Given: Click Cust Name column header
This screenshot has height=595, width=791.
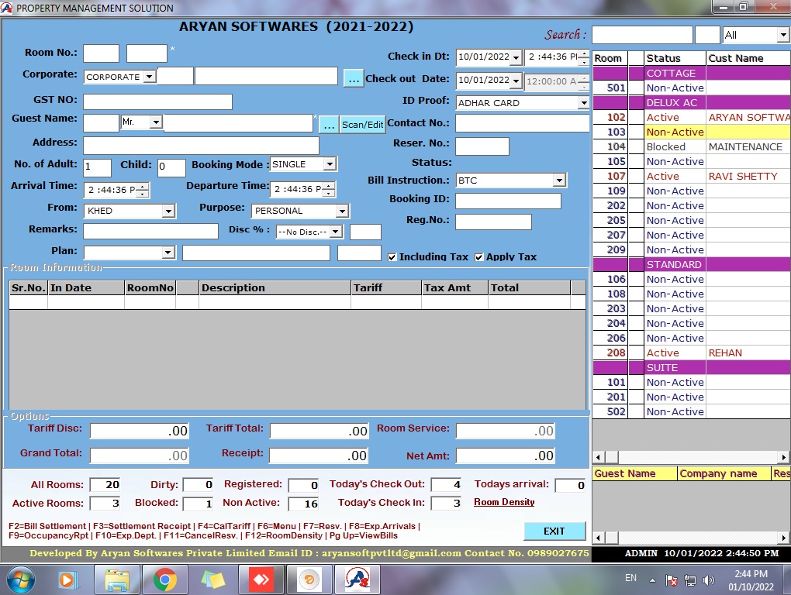Looking at the screenshot, I should (x=748, y=58).
